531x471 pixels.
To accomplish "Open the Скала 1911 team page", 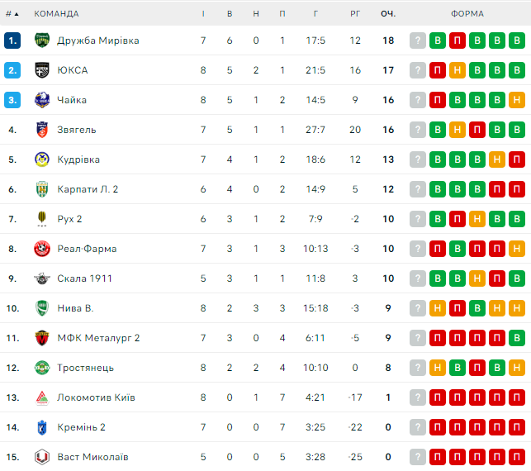I will click(x=85, y=278).
